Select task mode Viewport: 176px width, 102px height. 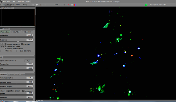[x=7, y=5]
